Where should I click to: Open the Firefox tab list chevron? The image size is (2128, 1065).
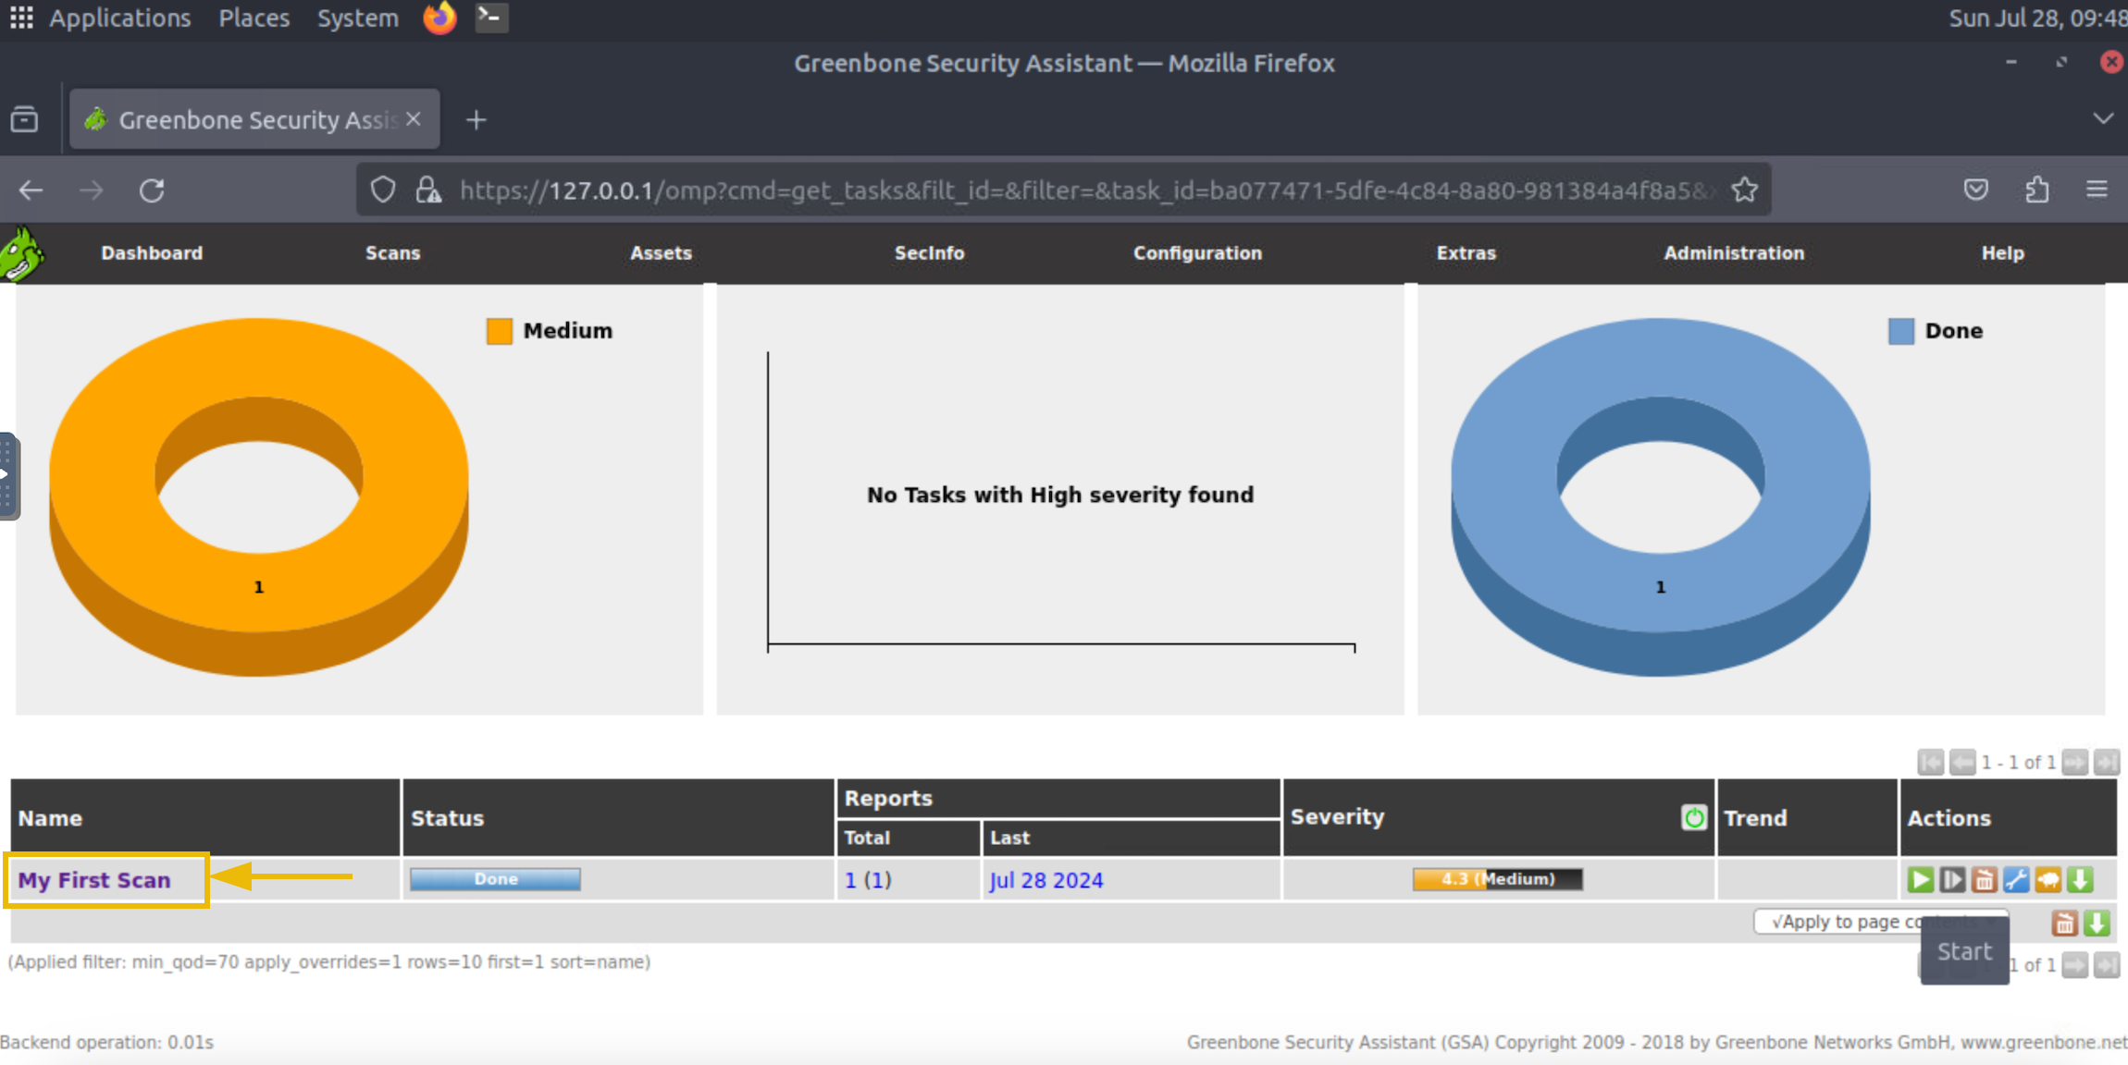[x=2102, y=119]
